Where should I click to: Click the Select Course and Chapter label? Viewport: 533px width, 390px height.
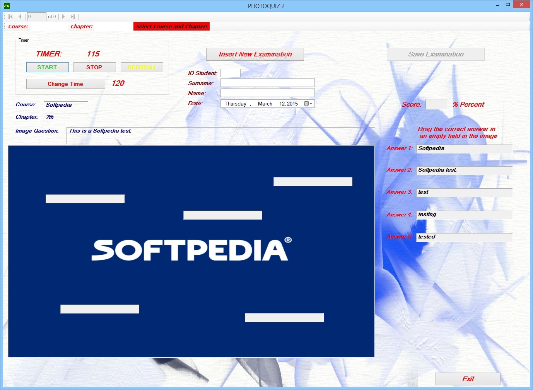pos(171,26)
